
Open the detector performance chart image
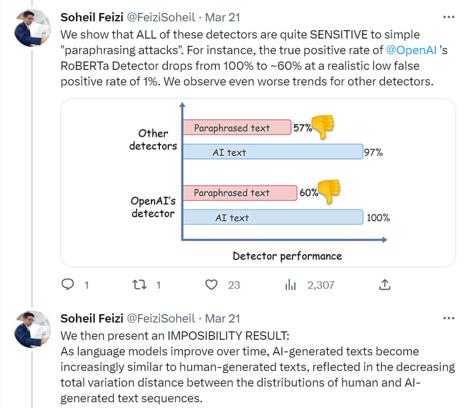[258, 182]
